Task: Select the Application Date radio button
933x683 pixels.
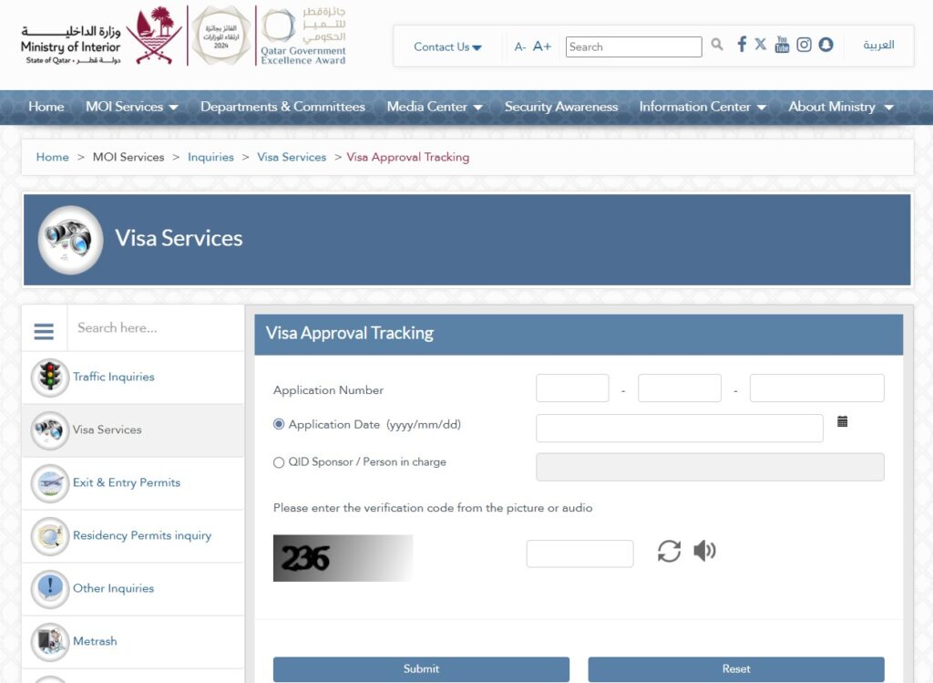Action: pyautogui.click(x=279, y=422)
